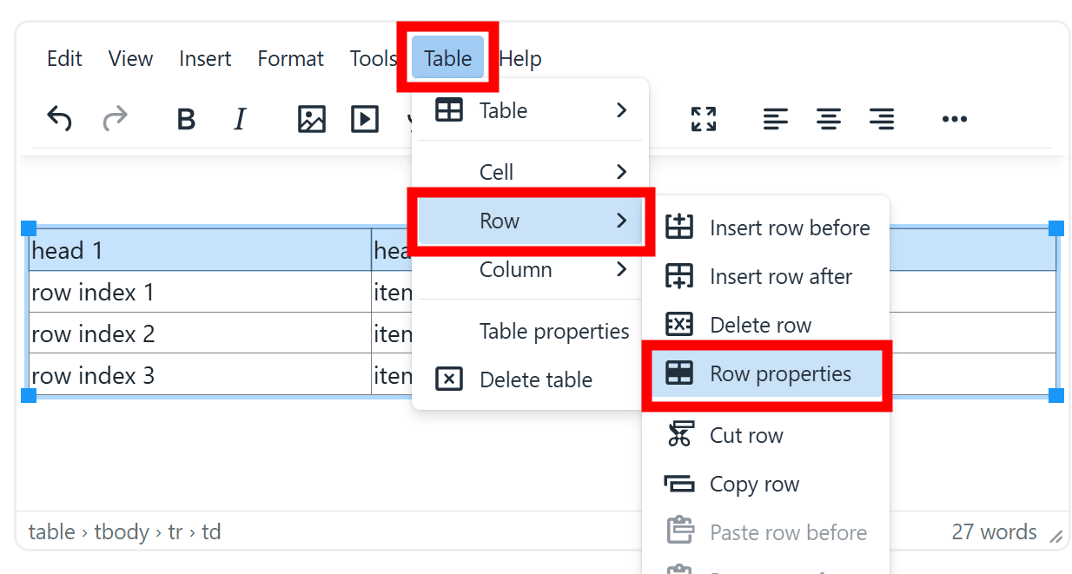Choose Row properties from submenu
This screenshot has height=574, width=1072.
pos(779,374)
